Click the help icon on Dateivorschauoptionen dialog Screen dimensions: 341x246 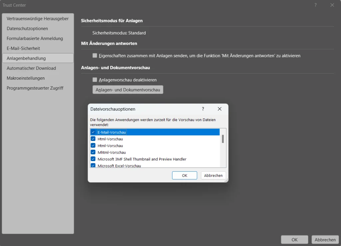(203, 109)
